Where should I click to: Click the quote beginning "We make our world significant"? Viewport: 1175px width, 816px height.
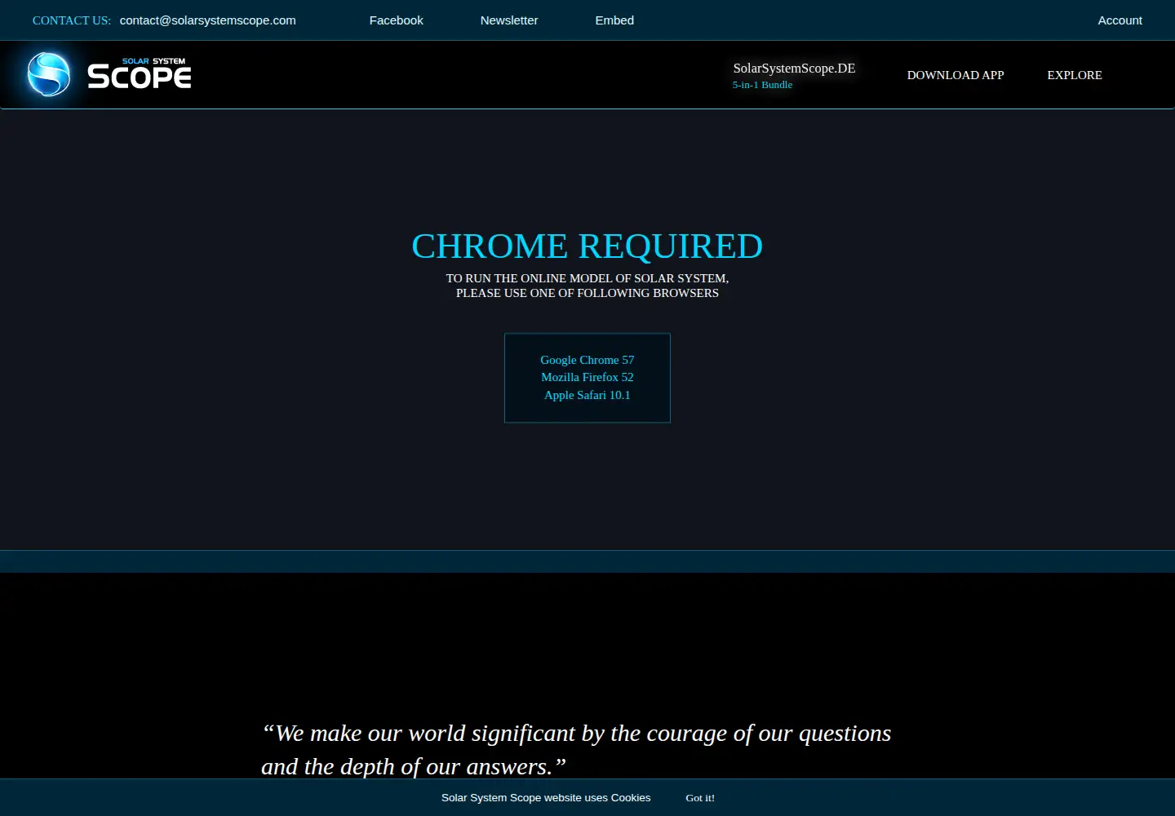(576, 750)
